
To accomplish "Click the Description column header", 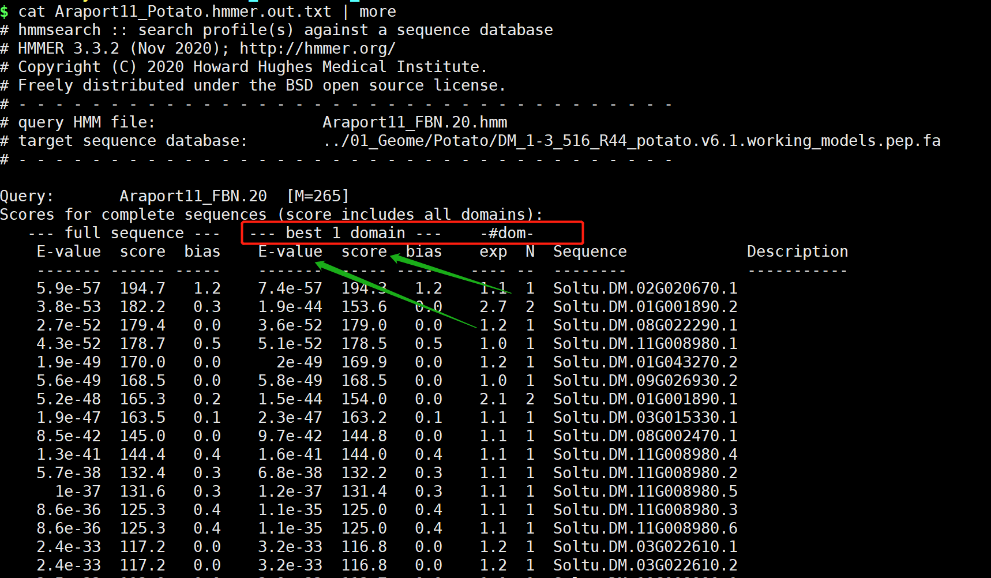I will (x=798, y=252).
